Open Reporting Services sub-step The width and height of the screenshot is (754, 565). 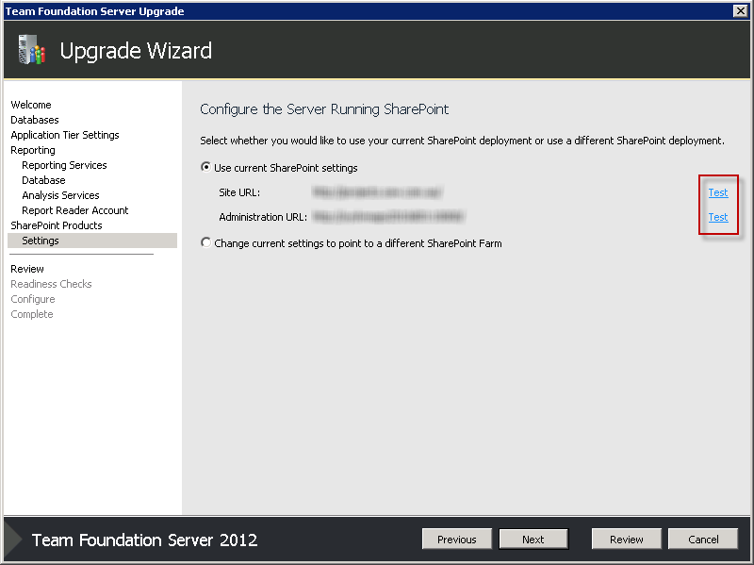click(x=64, y=165)
